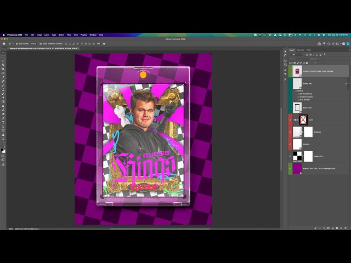Open the Move tool preset picker arrow
351x263 pixels.
13,44
